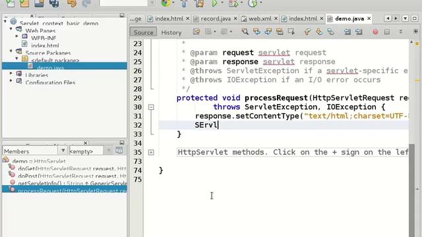Collapse the Servlet_context_basic_demo project node

click(x=5, y=21)
